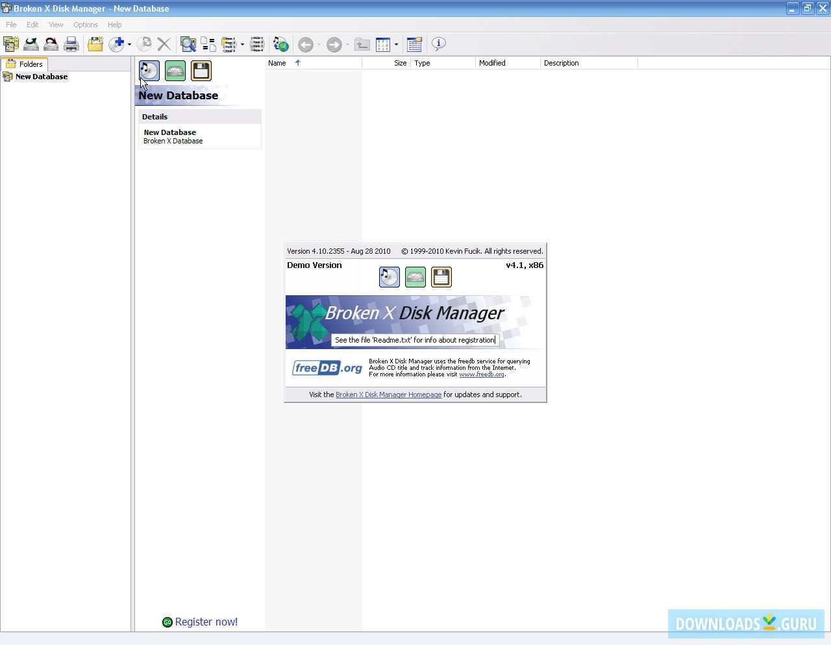Click the report/properties toolbar icon

coord(414,44)
